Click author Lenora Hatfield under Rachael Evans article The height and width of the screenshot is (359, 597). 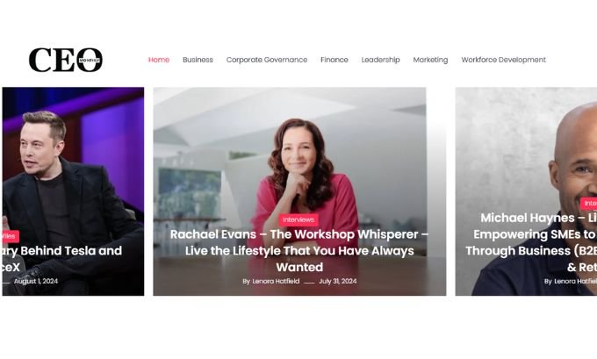tap(276, 282)
